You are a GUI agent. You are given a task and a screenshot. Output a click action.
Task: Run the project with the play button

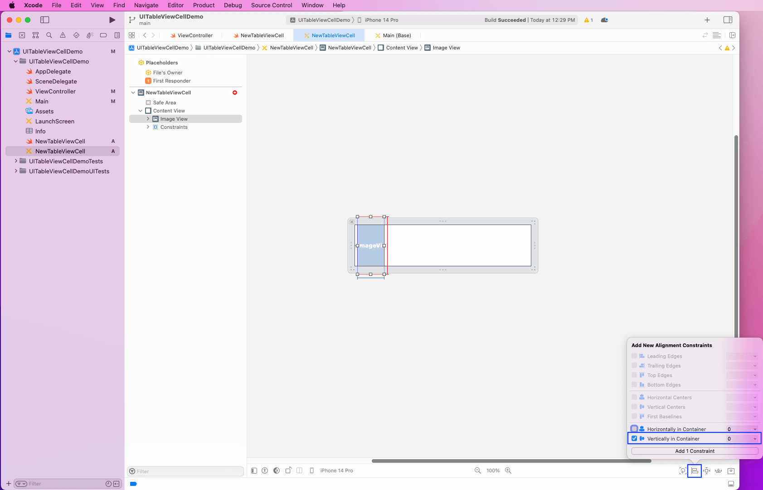[112, 20]
